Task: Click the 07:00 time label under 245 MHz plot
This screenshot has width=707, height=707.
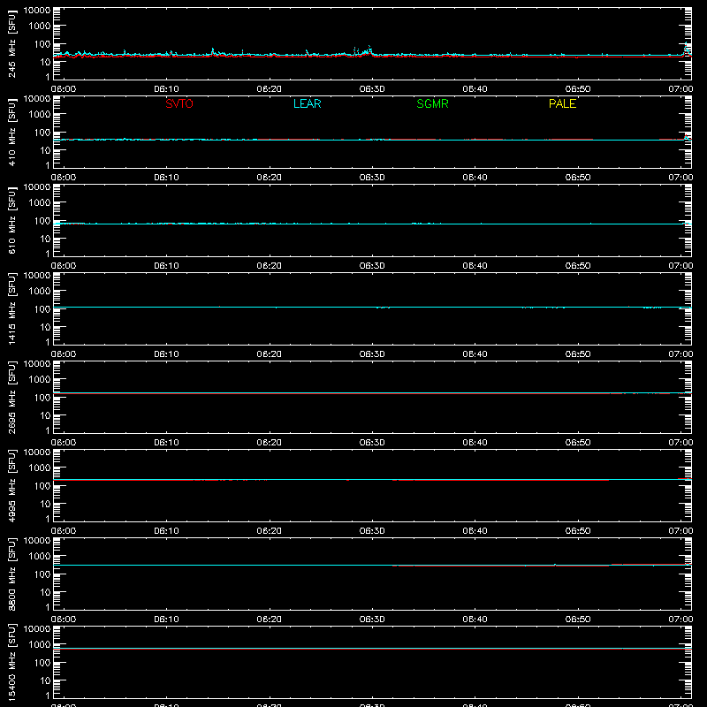Action: pyautogui.click(x=680, y=89)
